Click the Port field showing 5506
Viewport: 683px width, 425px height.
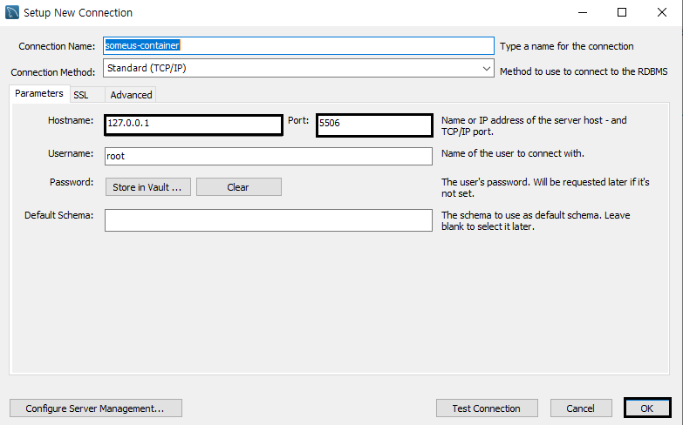coord(374,125)
